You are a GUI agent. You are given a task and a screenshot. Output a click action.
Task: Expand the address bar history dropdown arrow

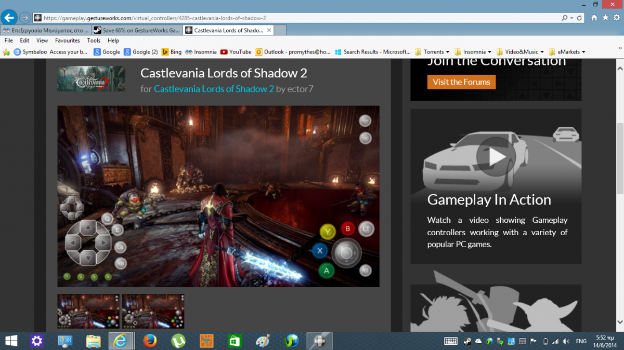[x=571, y=18]
